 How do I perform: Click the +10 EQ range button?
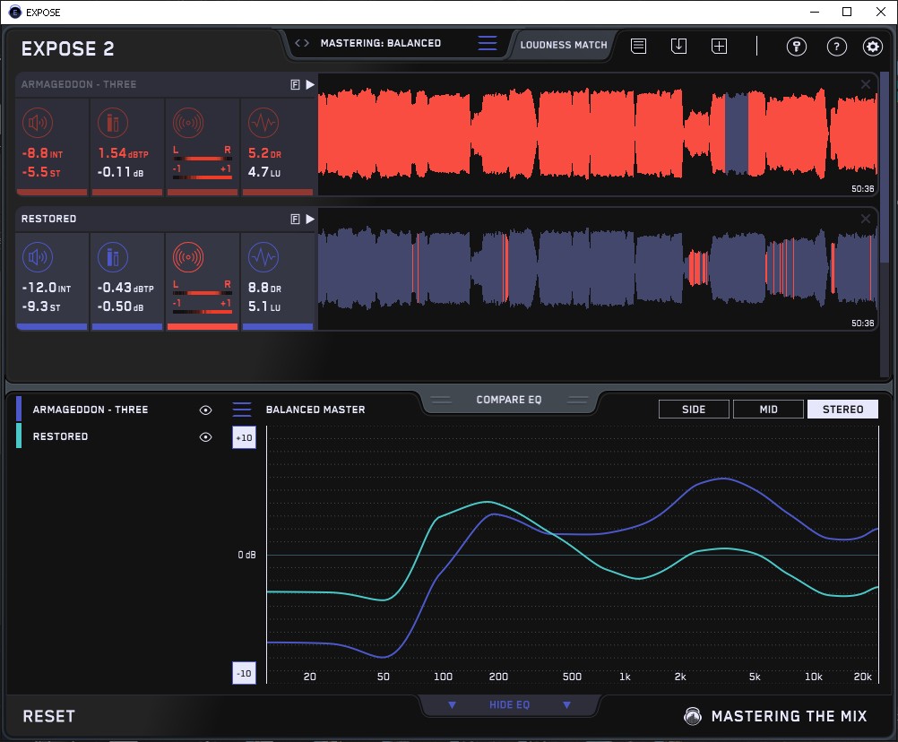pyautogui.click(x=244, y=437)
